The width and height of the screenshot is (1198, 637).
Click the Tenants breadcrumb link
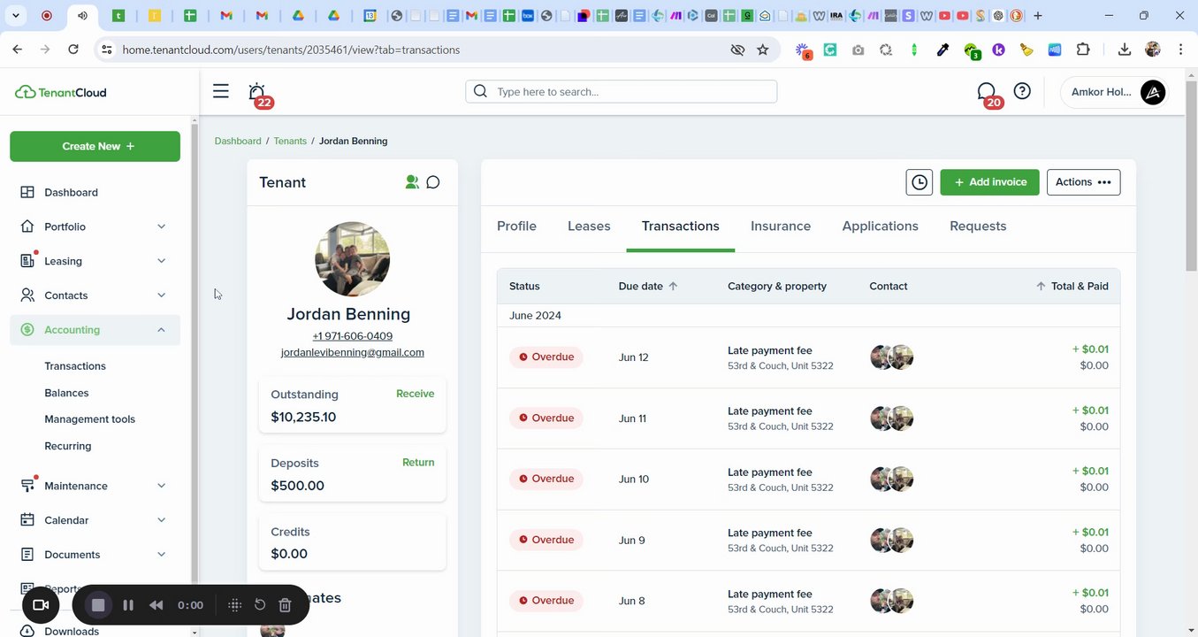[290, 141]
